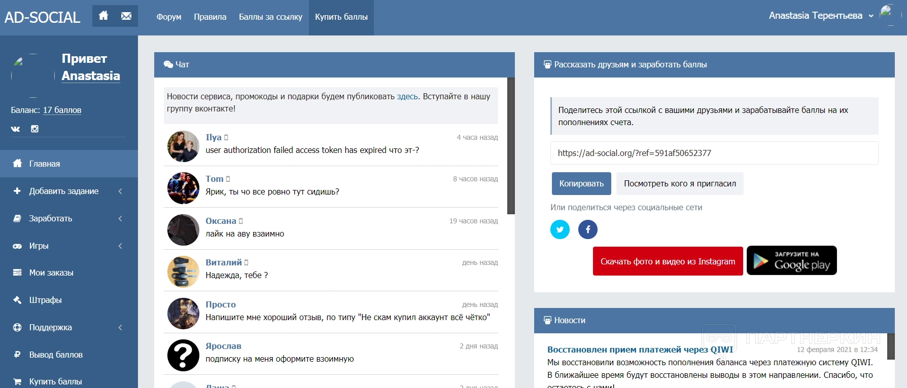Click the Копировать button
This screenshot has width=907, height=388.
pyautogui.click(x=581, y=183)
